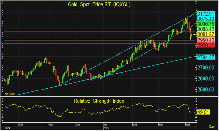Click the Nov label on time axis
Viewport: 219px width, 131px height.
(51, 124)
